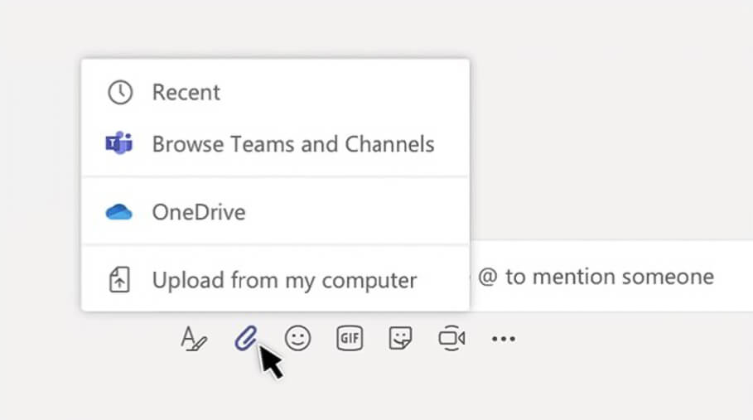The height and width of the screenshot is (420, 753).
Task: Click the message box with mention hint
Action: [611, 277]
